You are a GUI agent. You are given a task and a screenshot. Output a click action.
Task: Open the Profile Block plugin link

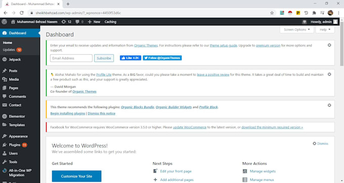[x=208, y=107]
